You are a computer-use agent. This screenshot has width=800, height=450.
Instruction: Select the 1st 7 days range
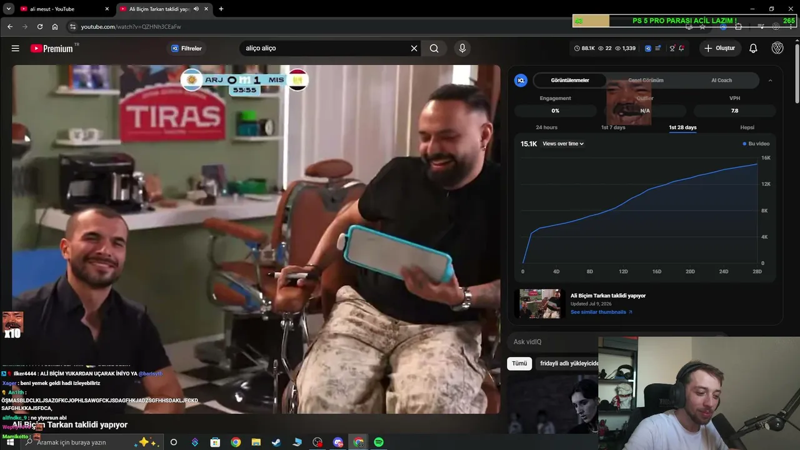[x=613, y=127]
